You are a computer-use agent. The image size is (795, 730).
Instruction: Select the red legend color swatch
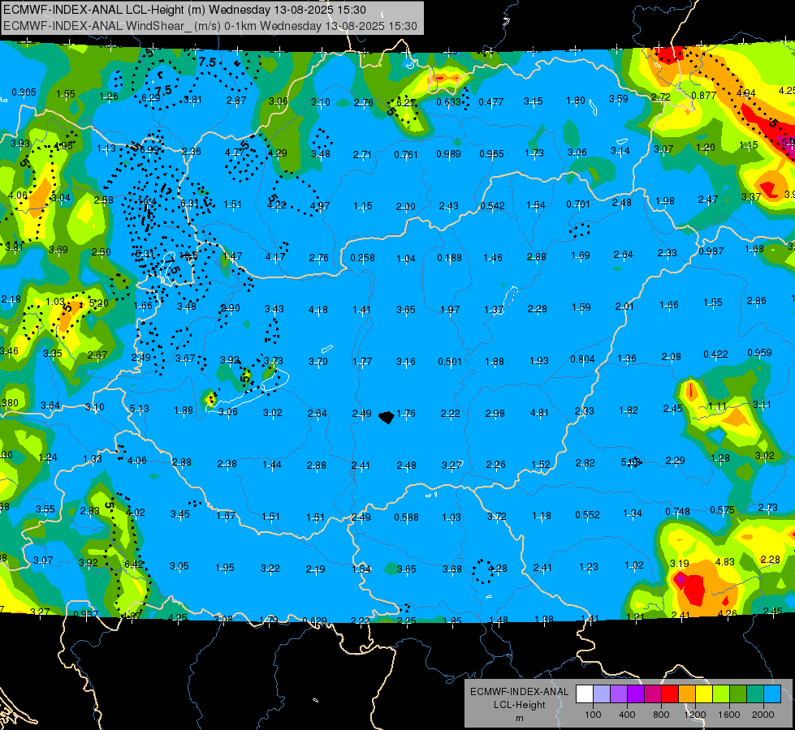(x=670, y=694)
